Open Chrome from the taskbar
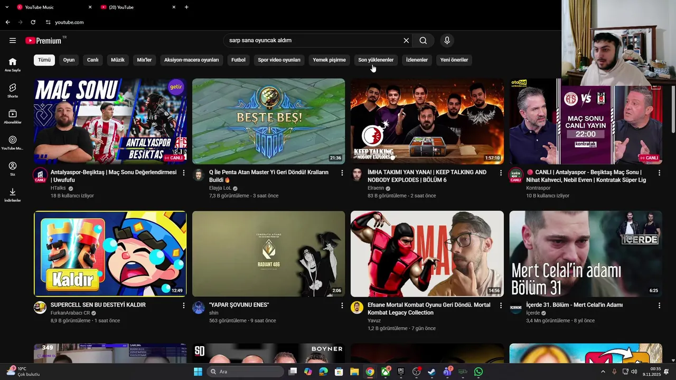Screen dimensions: 676x380 tap(370, 372)
